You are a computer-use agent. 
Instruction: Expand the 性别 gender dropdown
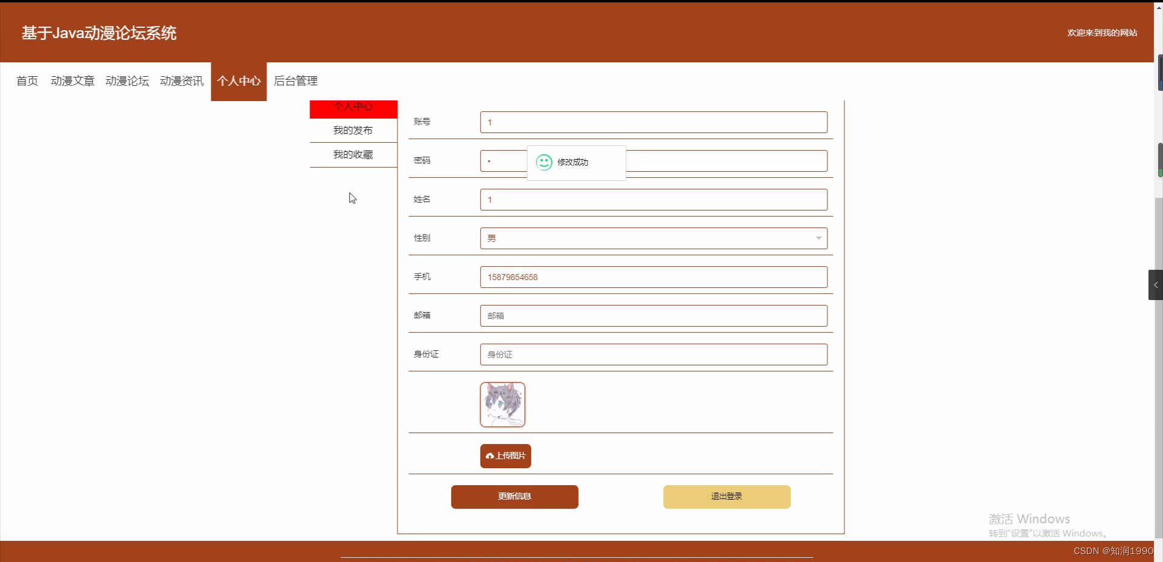[654, 238]
